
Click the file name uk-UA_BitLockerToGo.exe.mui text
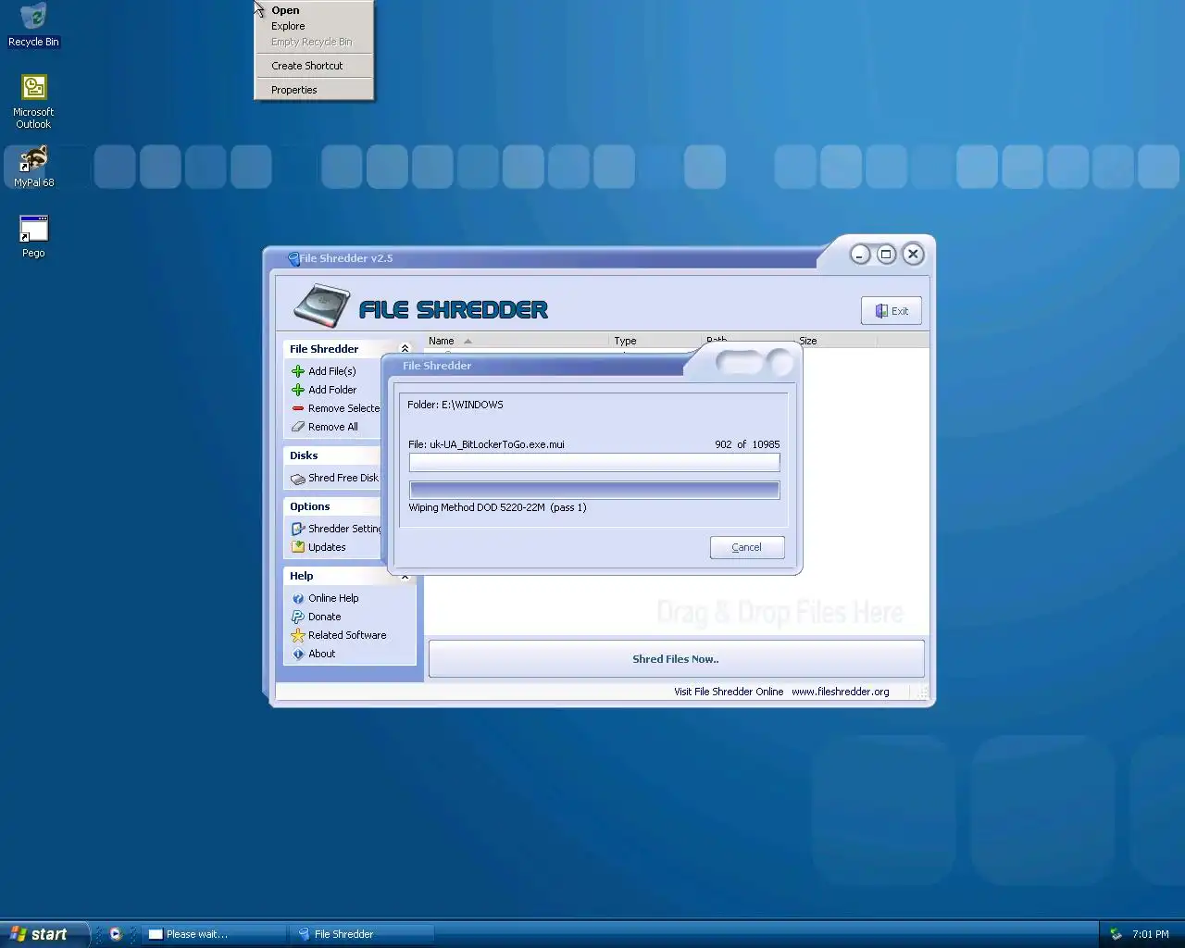click(497, 444)
